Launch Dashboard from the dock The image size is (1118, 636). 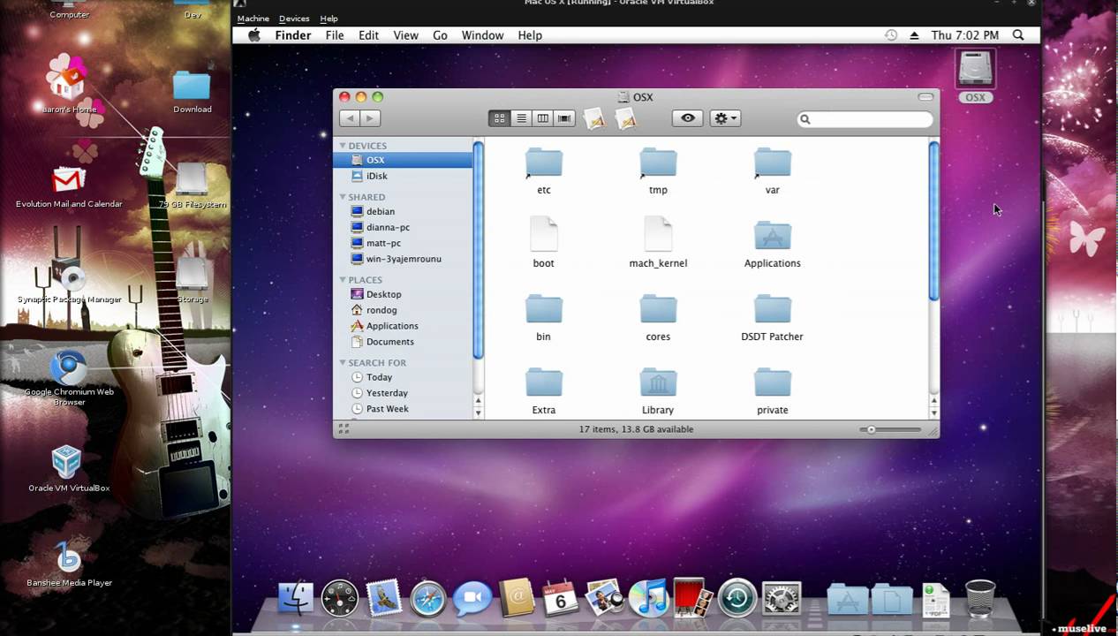click(340, 599)
